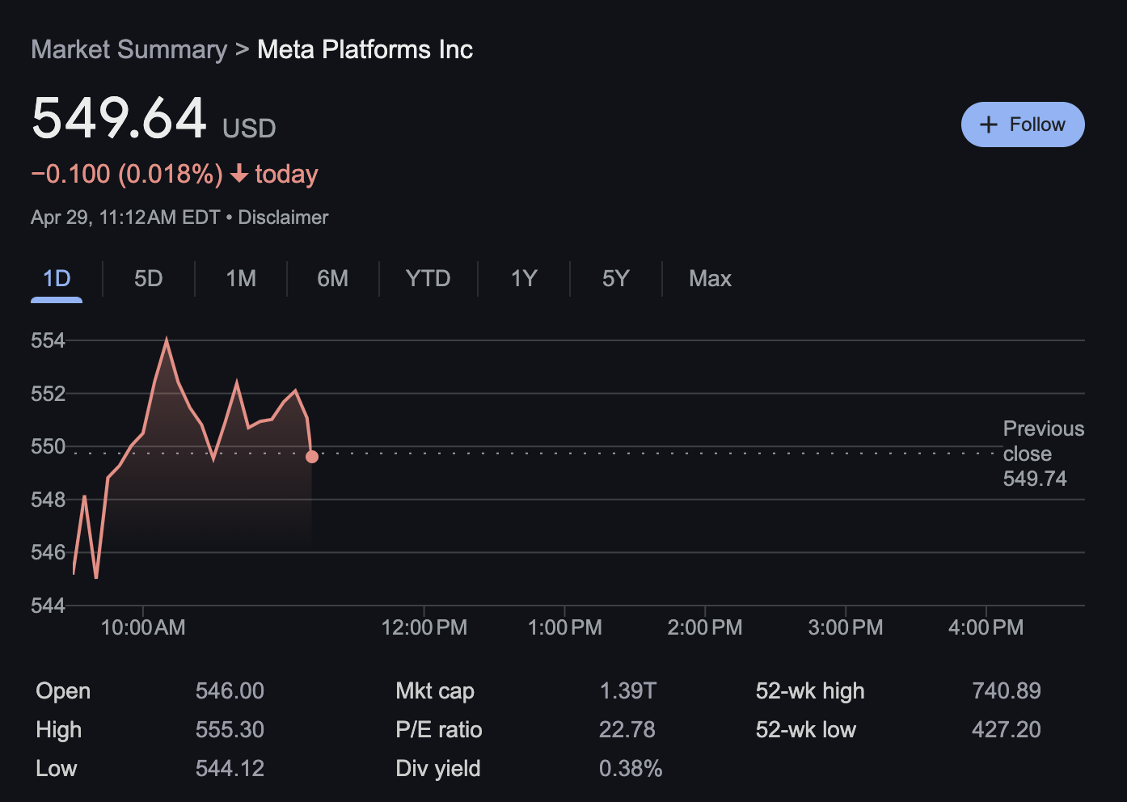Click the Follow button
This screenshot has width=1127, height=802.
click(1023, 125)
